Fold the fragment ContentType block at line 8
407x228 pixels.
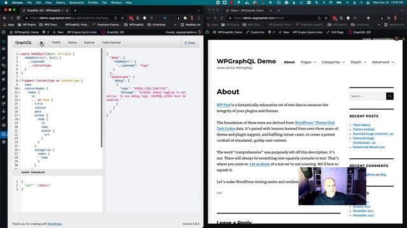(x=19, y=81)
